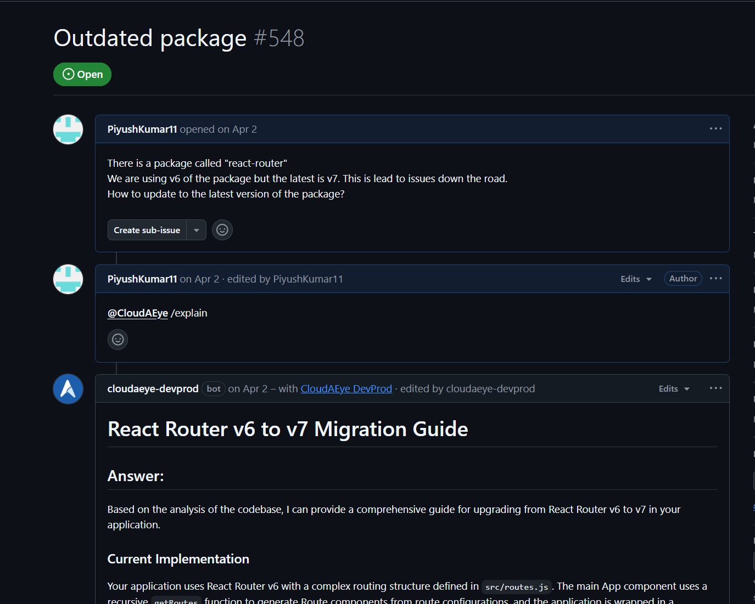Click the green Open issue status badge

point(82,75)
